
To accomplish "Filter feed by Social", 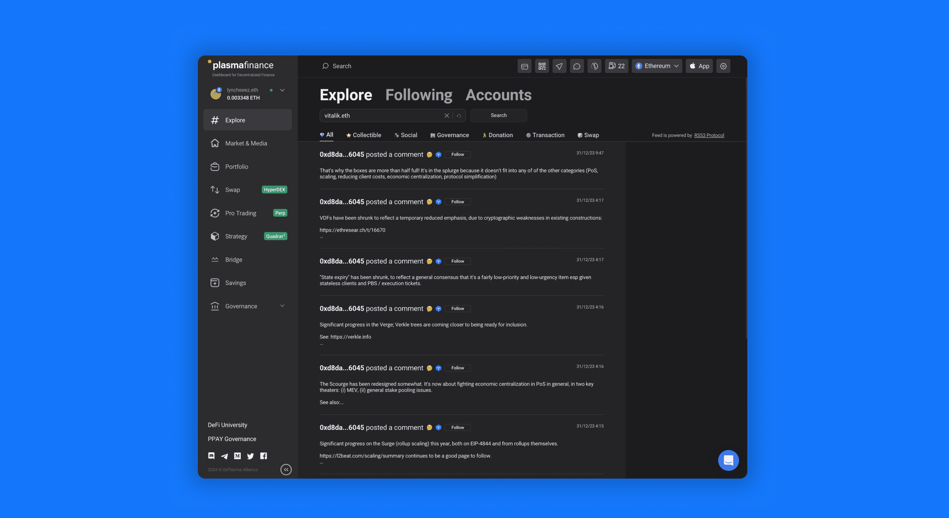I will pos(406,135).
